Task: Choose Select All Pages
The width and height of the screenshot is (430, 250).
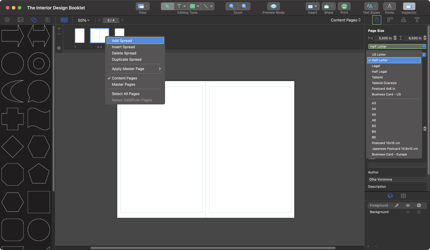Action: point(125,94)
